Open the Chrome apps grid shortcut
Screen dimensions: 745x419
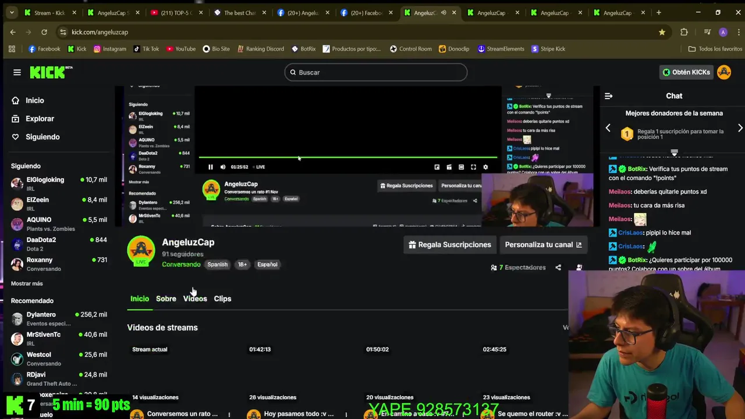[12, 49]
